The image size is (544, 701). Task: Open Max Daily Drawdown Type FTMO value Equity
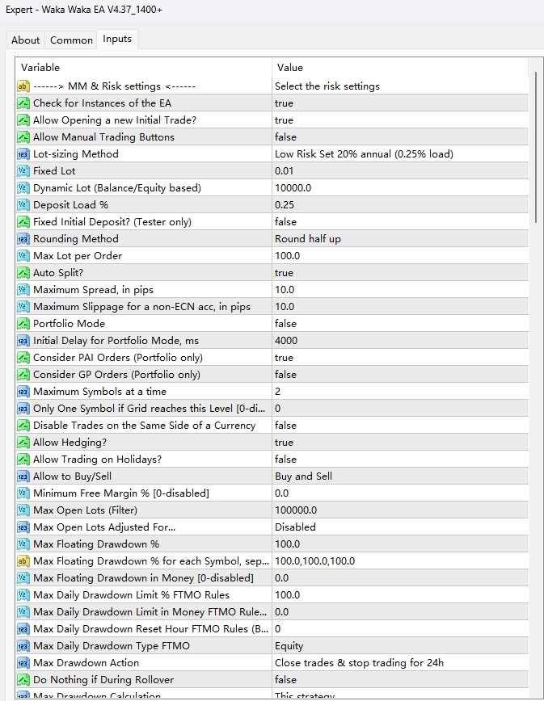point(400,646)
